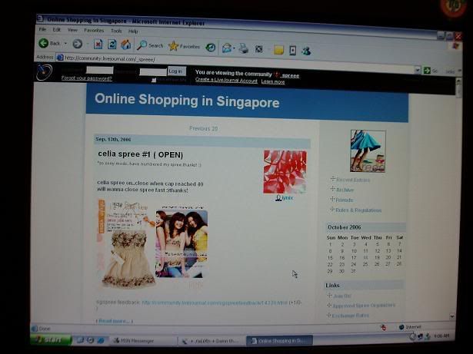This screenshot has height=354, width=473.
Task: Open the Tools menu
Action: click(x=116, y=31)
